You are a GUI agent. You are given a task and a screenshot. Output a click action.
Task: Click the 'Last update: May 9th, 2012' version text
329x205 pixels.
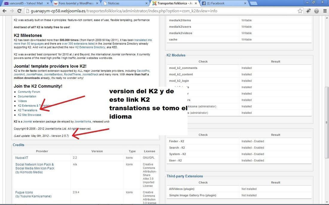[x=41, y=136]
